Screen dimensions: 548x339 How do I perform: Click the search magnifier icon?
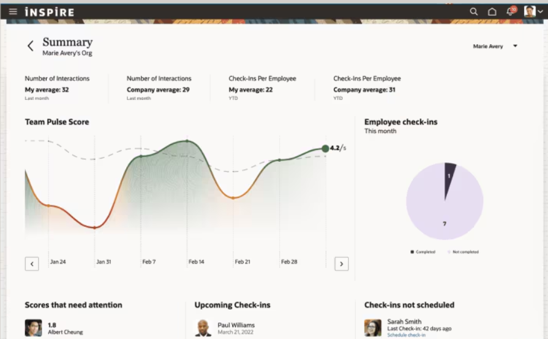coord(473,12)
